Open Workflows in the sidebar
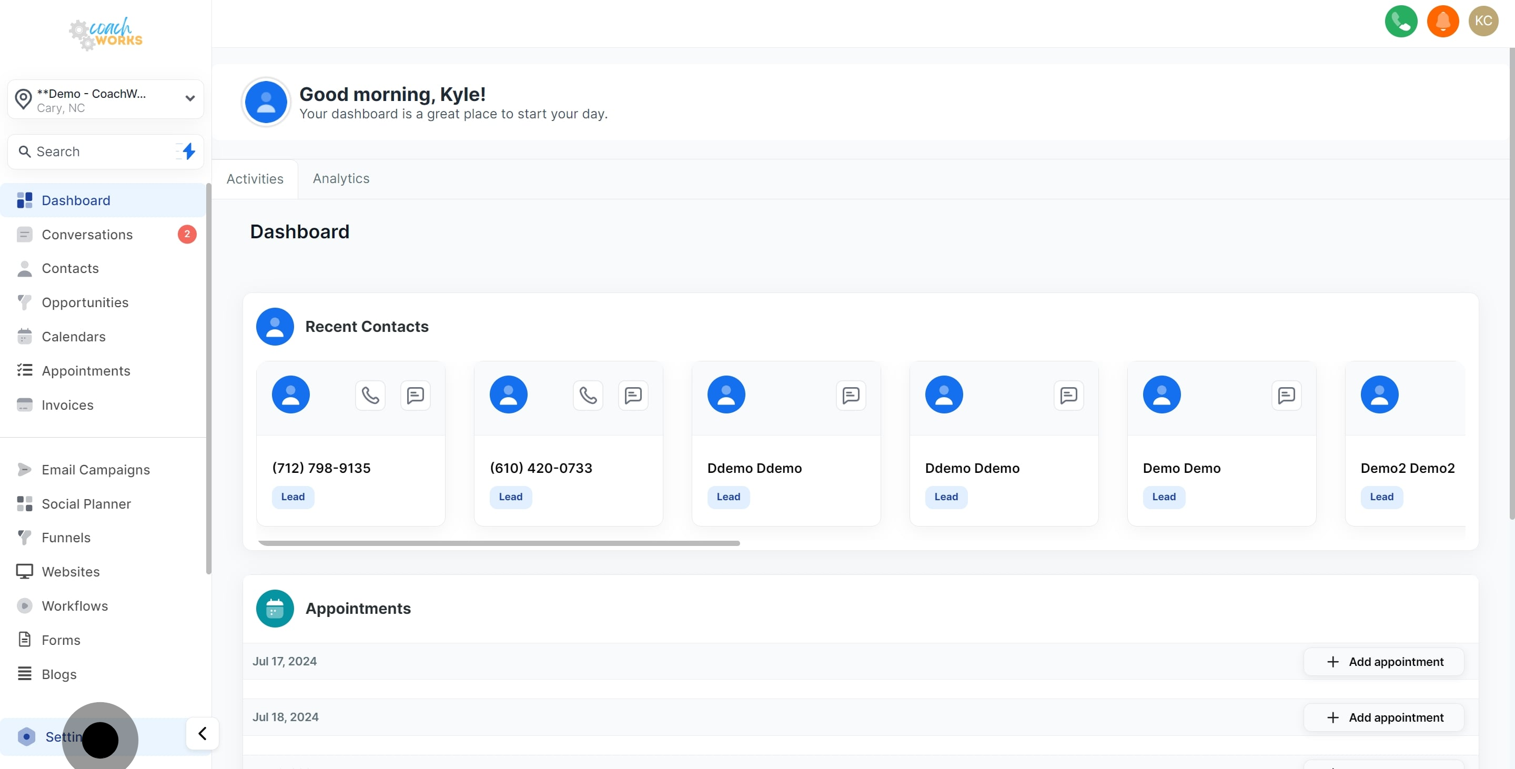This screenshot has width=1515, height=769. tap(75, 605)
